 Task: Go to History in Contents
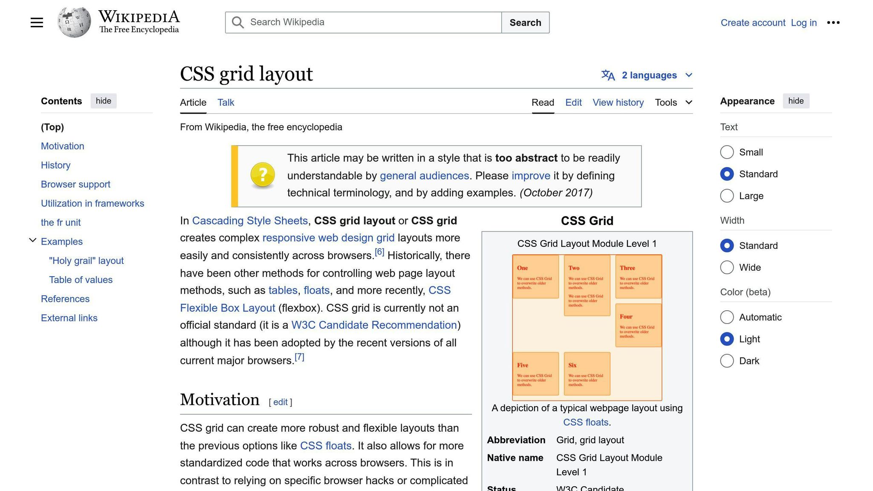click(55, 165)
